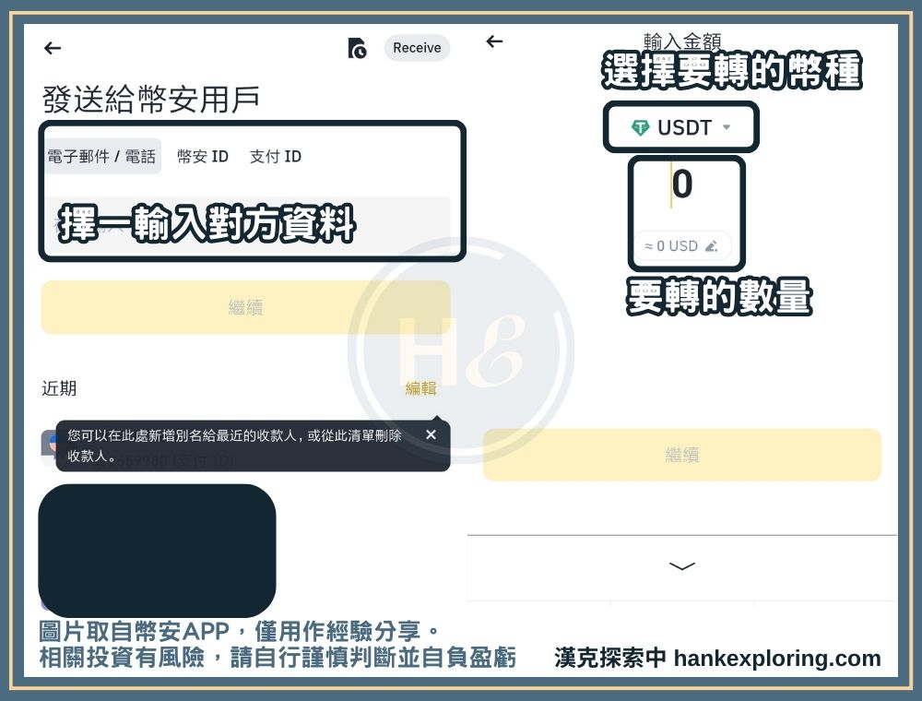Switch to the 支付 ID tab
Viewport: 922px width, 701px height.
(x=275, y=157)
